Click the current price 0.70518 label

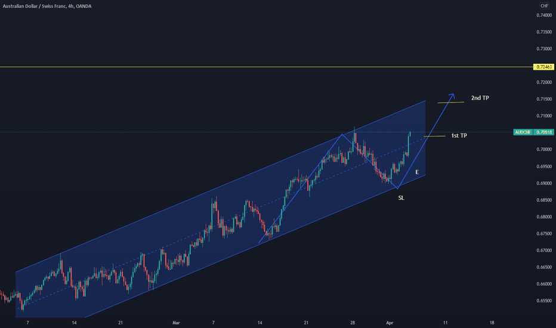[543, 132]
